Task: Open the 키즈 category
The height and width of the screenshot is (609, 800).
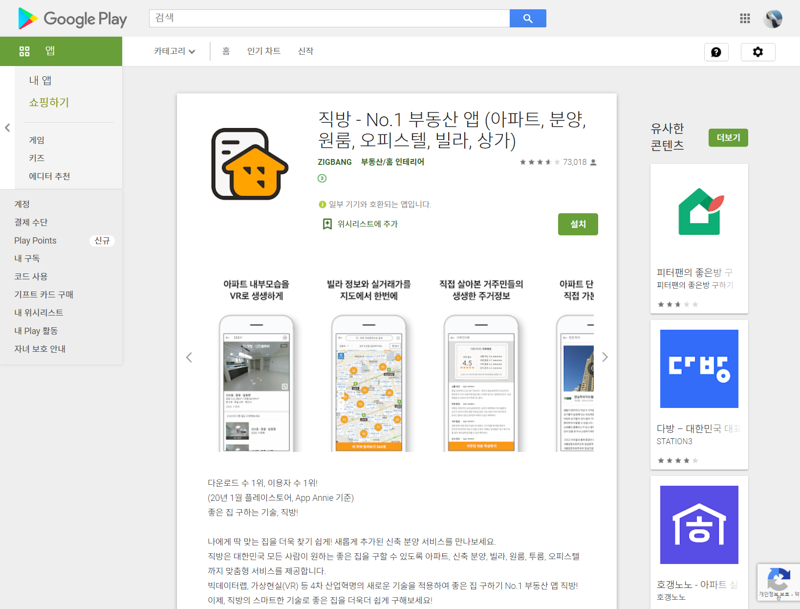Action: tap(37, 158)
